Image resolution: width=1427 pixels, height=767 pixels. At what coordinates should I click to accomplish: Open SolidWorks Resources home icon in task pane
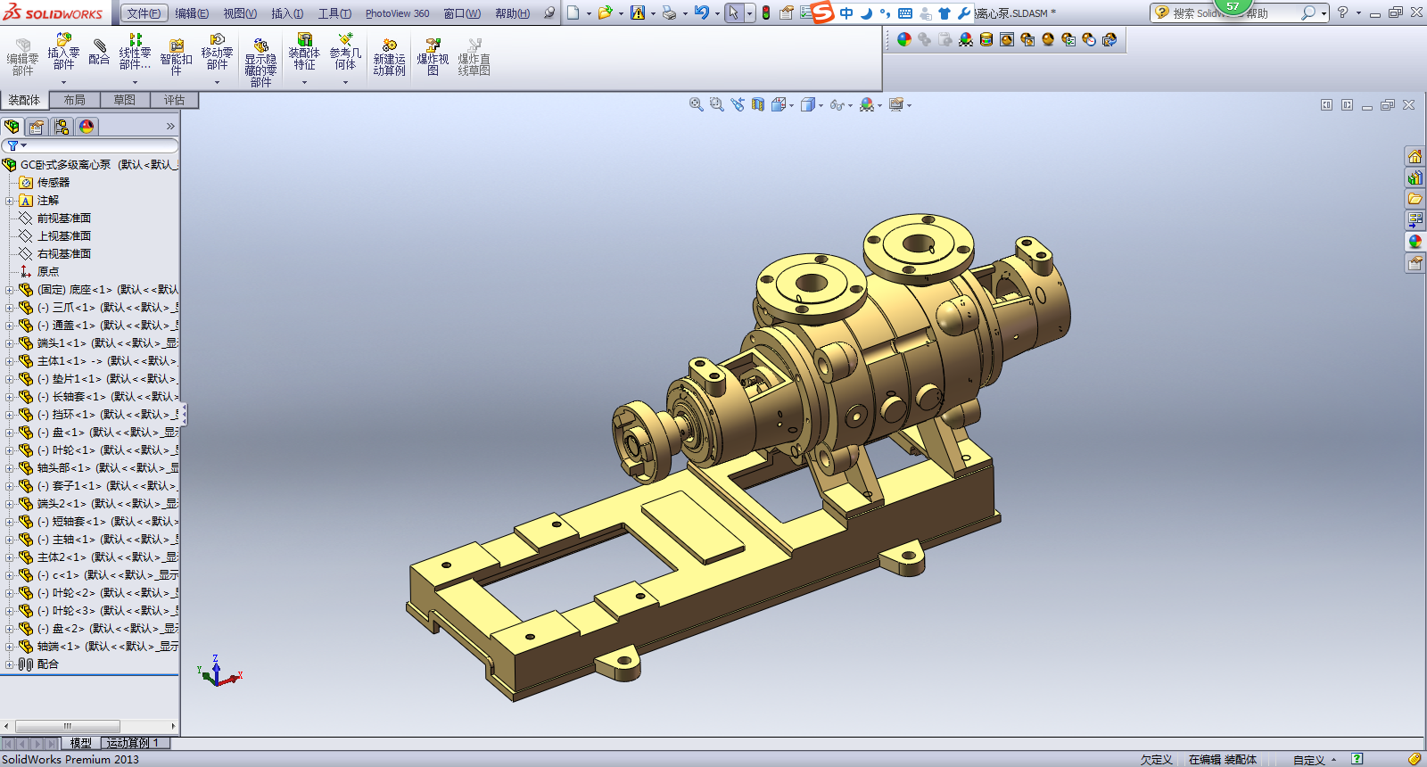click(1415, 157)
